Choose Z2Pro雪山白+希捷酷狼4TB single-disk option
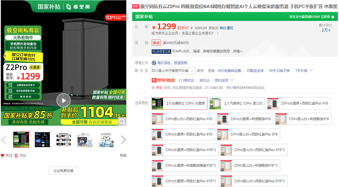The image size is (339, 187). [x=303, y=119]
